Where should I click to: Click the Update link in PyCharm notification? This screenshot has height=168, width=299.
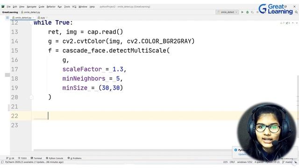[242, 154]
